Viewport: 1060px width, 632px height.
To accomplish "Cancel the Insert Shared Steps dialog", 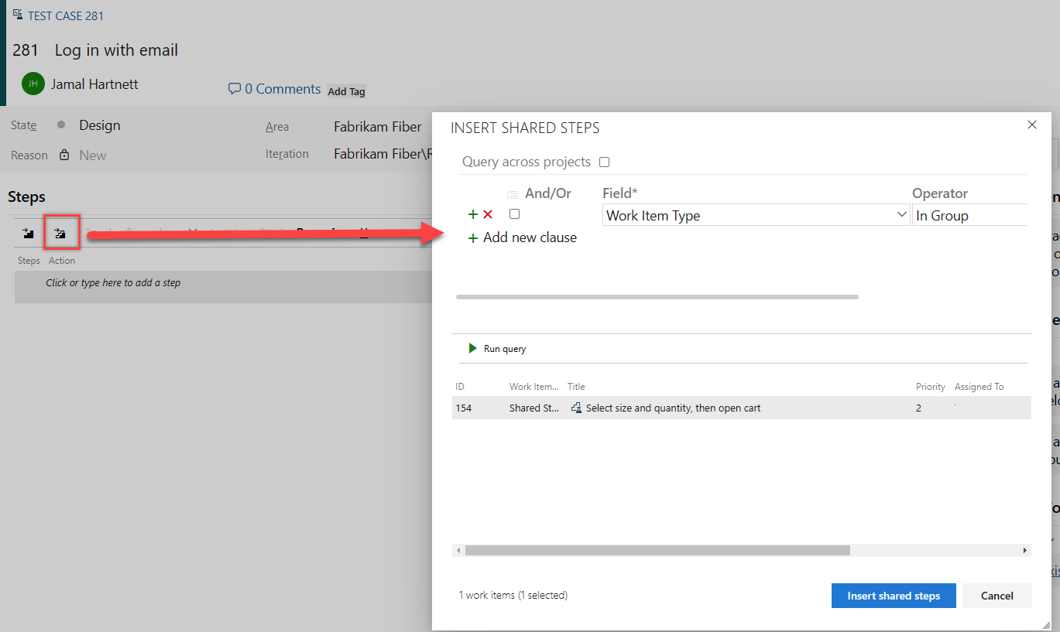I will point(997,596).
